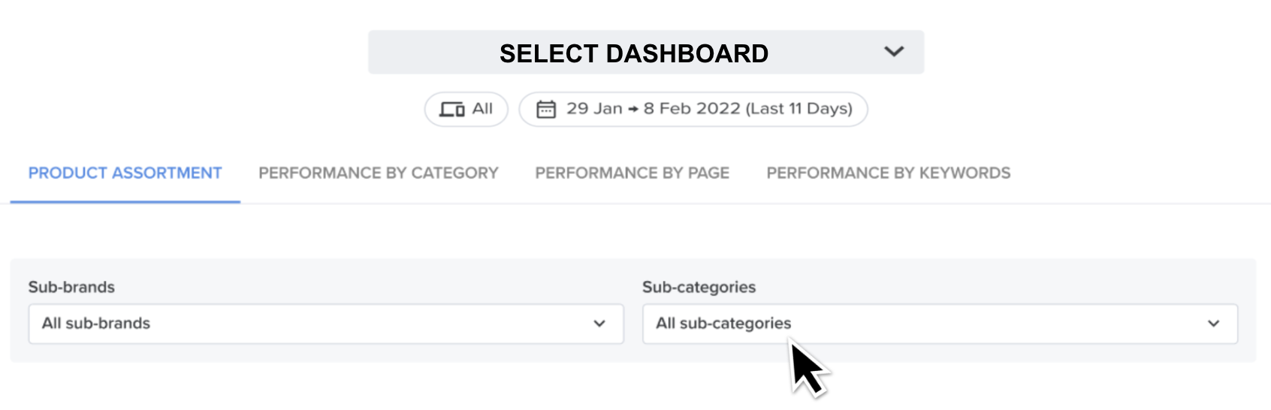Switch to the Product Assortment tab
The width and height of the screenshot is (1271, 410).
(x=125, y=173)
